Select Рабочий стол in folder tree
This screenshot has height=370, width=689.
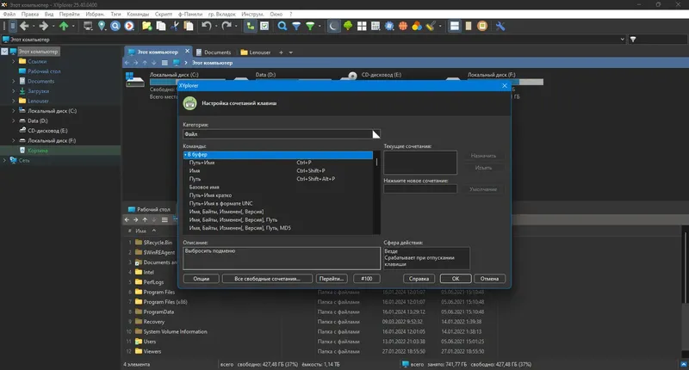tap(44, 71)
